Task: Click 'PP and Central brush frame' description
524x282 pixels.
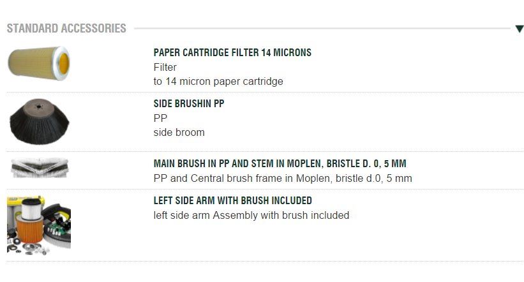Action: pyautogui.click(x=283, y=178)
